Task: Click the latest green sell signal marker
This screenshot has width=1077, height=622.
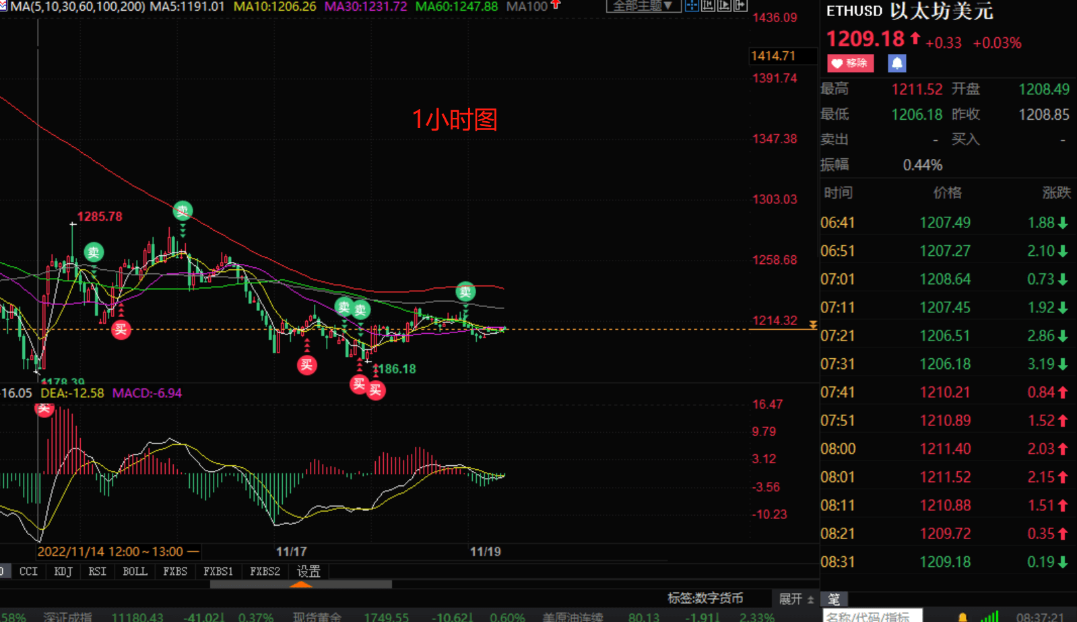Action: 465,291
